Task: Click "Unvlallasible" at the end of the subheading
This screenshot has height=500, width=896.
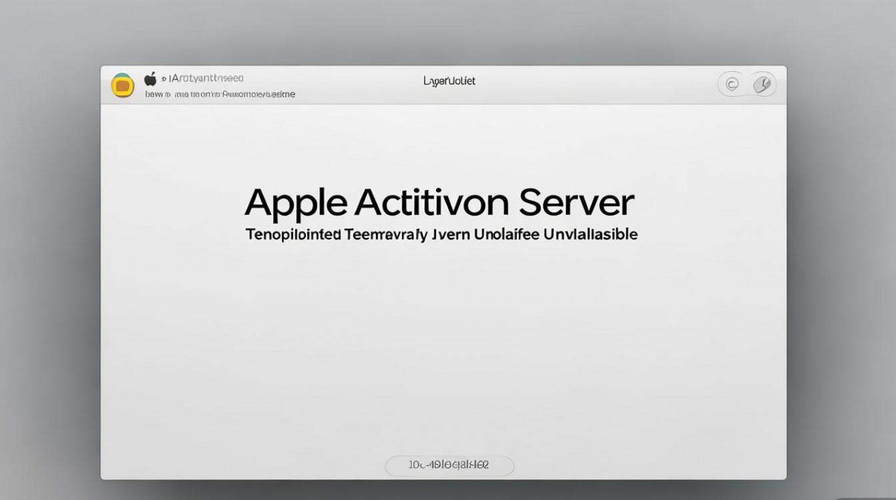Action: click(591, 235)
